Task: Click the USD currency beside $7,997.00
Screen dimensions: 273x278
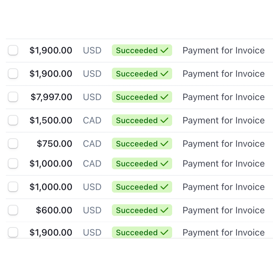Action: 92,97
